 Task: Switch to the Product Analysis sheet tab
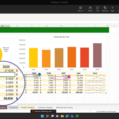(x=28, y=107)
